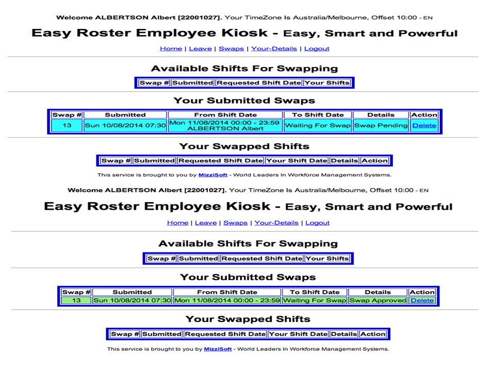The width and height of the screenshot is (495, 371).
Task: Click swap number 13 in the green row
Action: pos(76,300)
